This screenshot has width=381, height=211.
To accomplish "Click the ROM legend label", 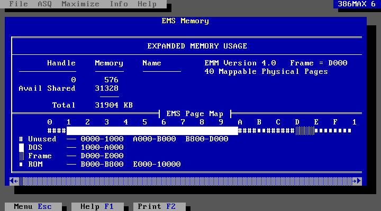I will coord(35,164).
